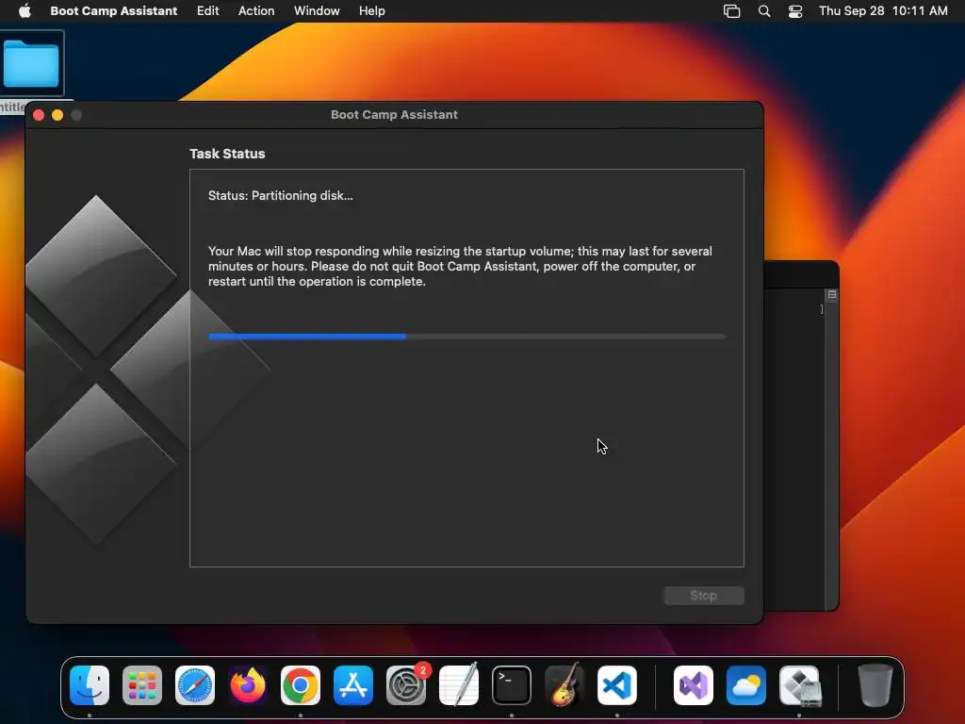The height and width of the screenshot is (724, 965).
Task: Click the scroll marker icon in Terminal window
Action: point(831,295)
